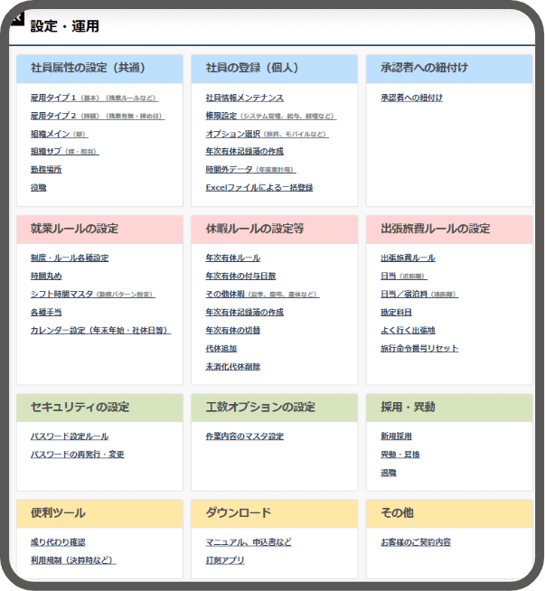Click the 工数オプションの設定 header
The width and height of the screenshot is (545, 591).
(275, 408)
